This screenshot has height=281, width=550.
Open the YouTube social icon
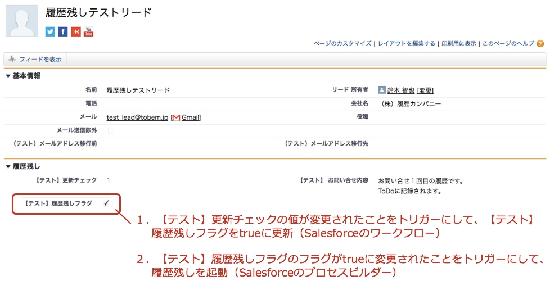click(88, 31)
